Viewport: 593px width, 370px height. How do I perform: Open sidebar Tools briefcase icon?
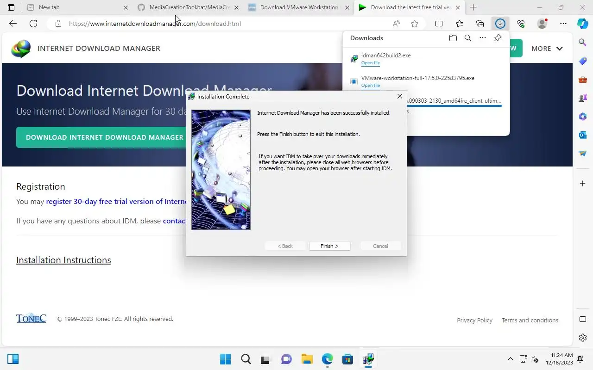(583, 80)
